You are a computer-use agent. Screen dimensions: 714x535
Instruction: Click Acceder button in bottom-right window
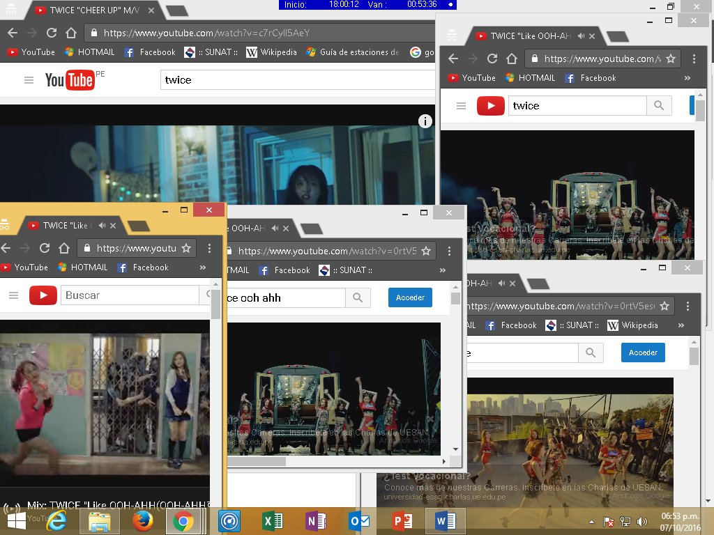643,352
